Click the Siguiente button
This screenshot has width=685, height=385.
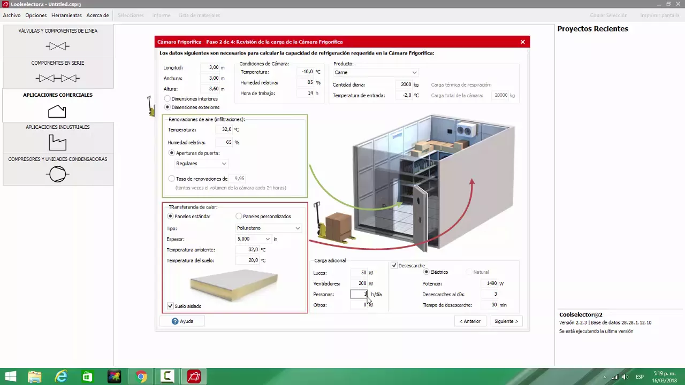click(506, 321)
